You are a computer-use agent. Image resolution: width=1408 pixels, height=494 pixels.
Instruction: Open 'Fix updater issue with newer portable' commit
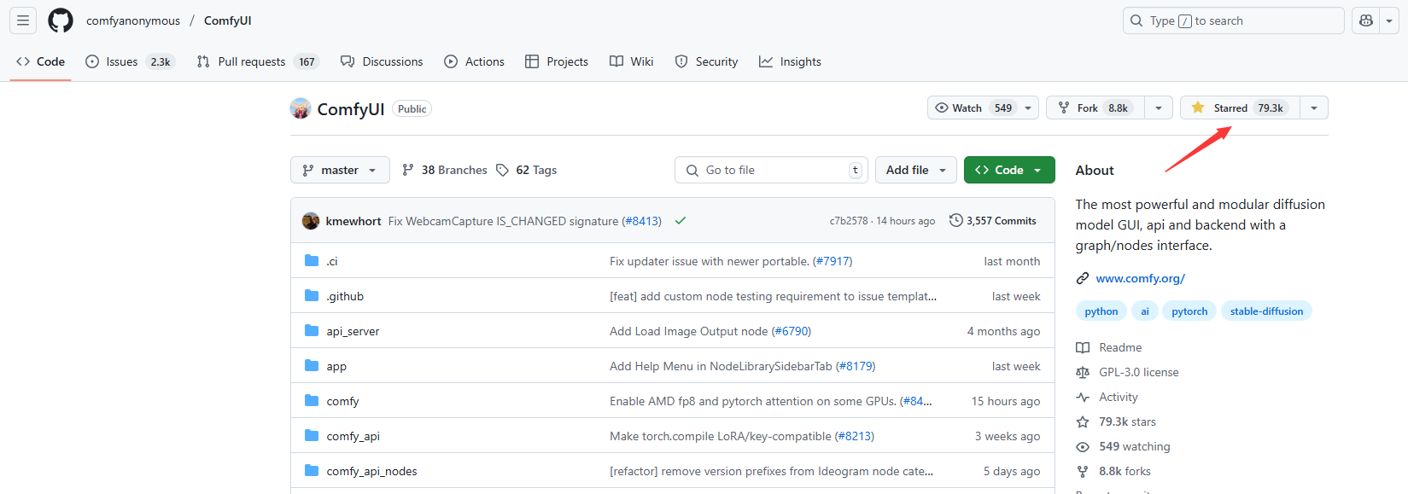tap(710, 261)
